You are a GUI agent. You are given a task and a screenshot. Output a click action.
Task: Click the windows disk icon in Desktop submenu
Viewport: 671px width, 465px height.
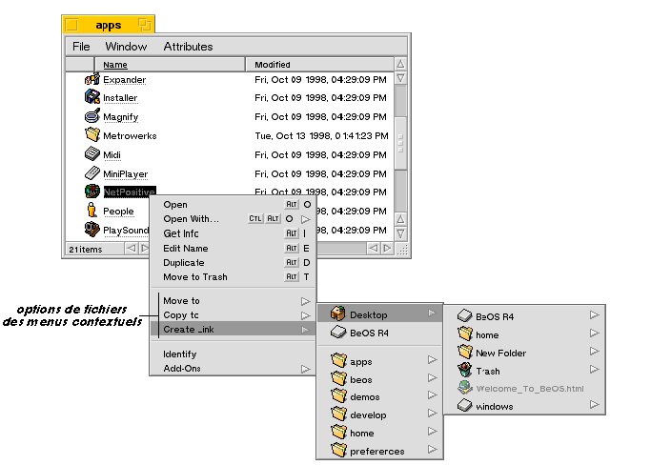point(465,406)
